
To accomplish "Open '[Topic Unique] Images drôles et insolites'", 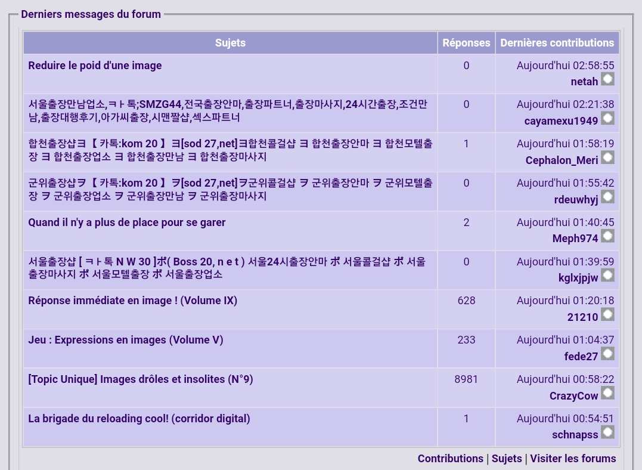I will point(140,379).
